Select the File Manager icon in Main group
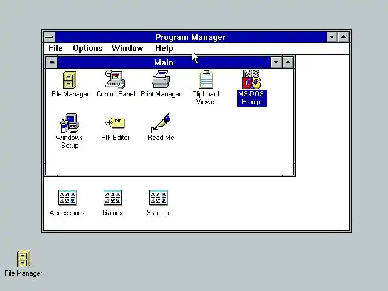Image resolution: width=388 pixels, height=291 pixels. click(70, 79)
